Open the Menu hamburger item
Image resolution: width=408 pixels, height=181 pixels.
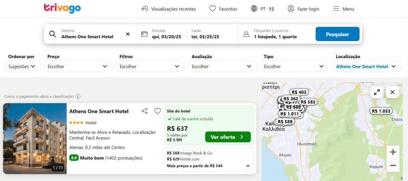[x=343, y=9]
